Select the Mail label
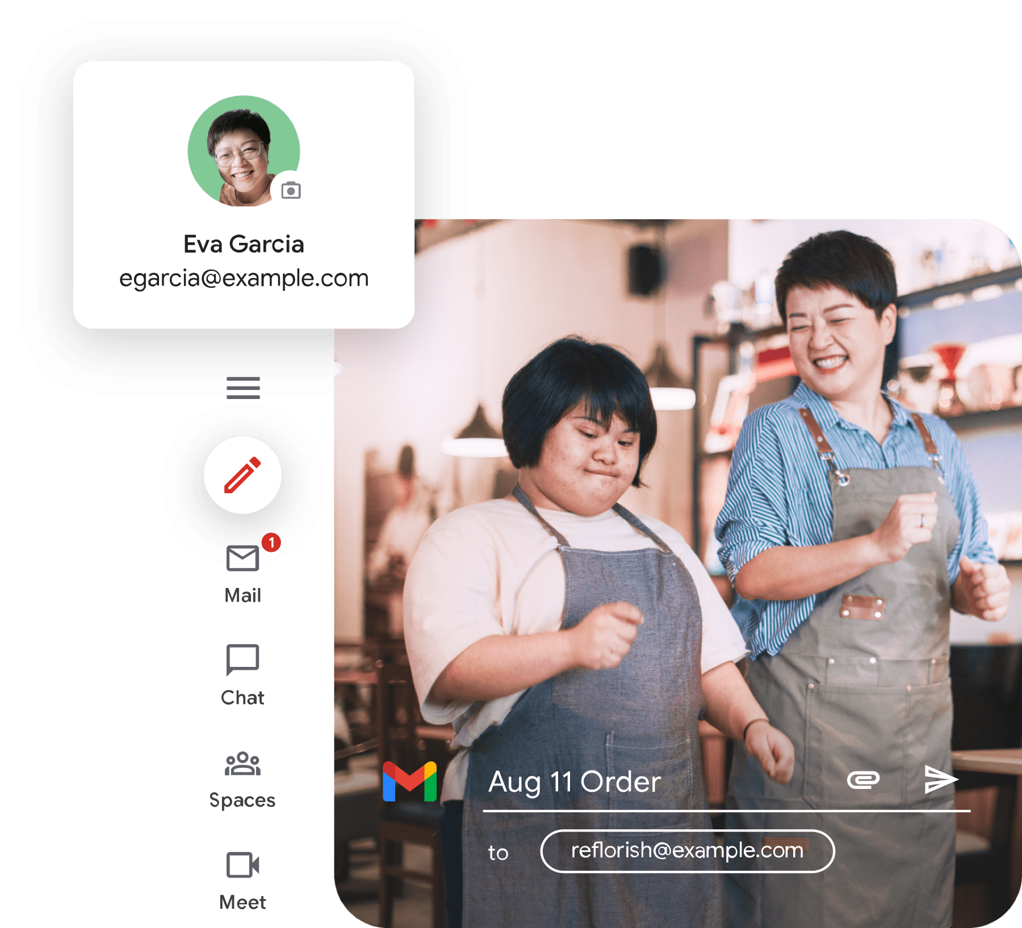Viewport: 1022px width, 928px height. 242,595
